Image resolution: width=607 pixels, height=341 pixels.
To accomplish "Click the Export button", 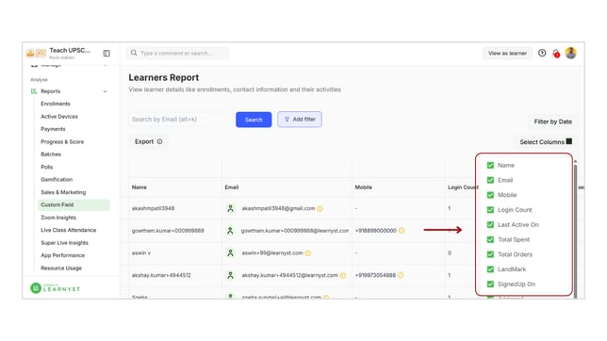I will pyautogui.click(x=148, y=141).
